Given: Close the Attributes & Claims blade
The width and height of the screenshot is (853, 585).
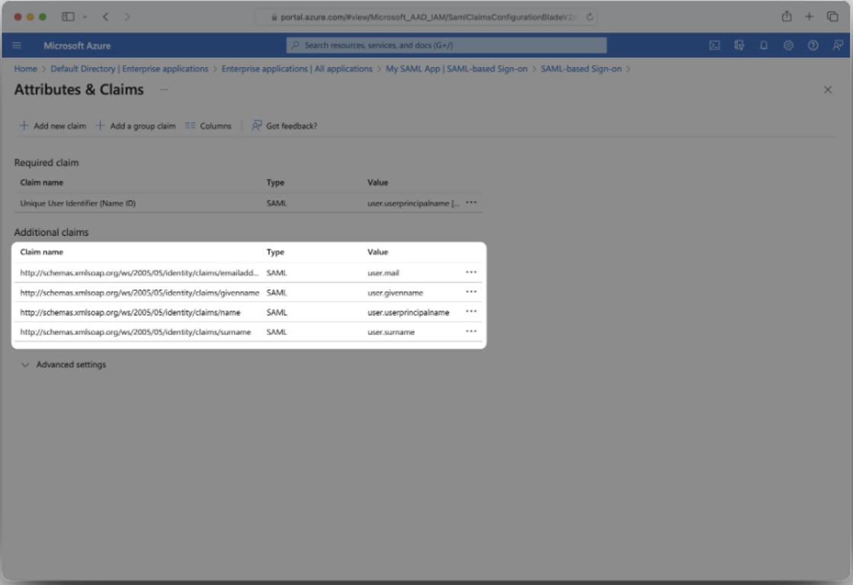Looking at the screenshot, I should tap(827, 90).
